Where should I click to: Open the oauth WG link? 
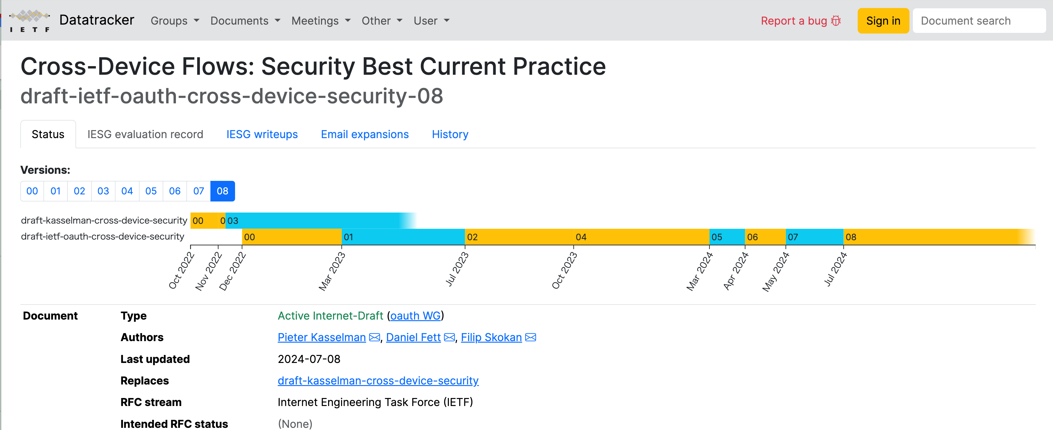pyautogui.click(x=415, y=316)
